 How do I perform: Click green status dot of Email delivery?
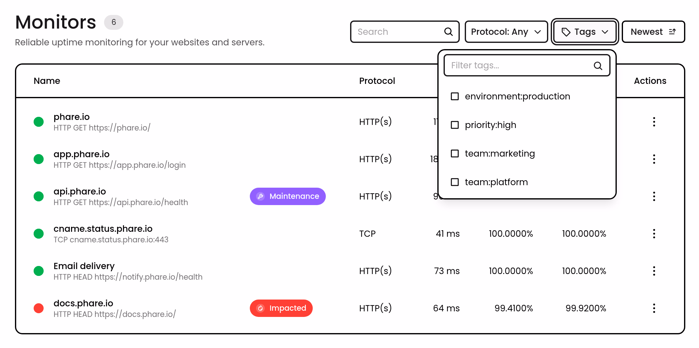coord(39,271)
